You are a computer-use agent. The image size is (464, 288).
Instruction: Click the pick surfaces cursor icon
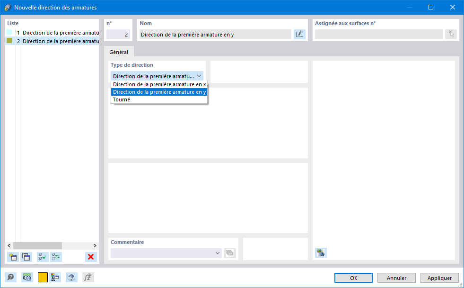(451, 35)
